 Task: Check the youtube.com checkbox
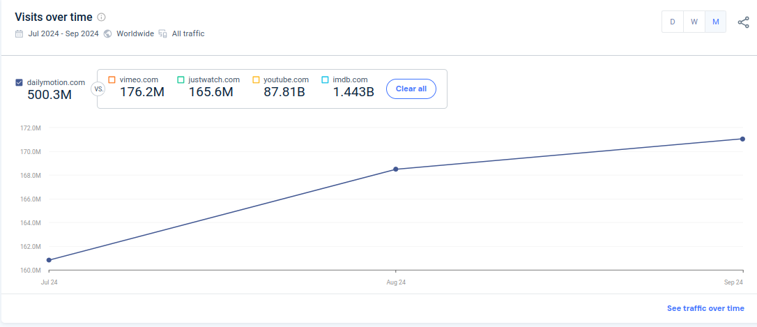pos(256,79)
